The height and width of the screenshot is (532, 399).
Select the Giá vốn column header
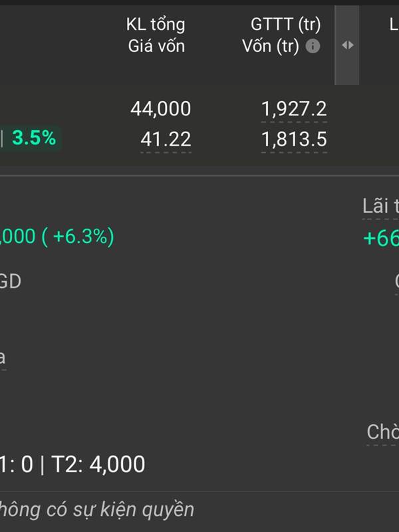pos(156,46)
